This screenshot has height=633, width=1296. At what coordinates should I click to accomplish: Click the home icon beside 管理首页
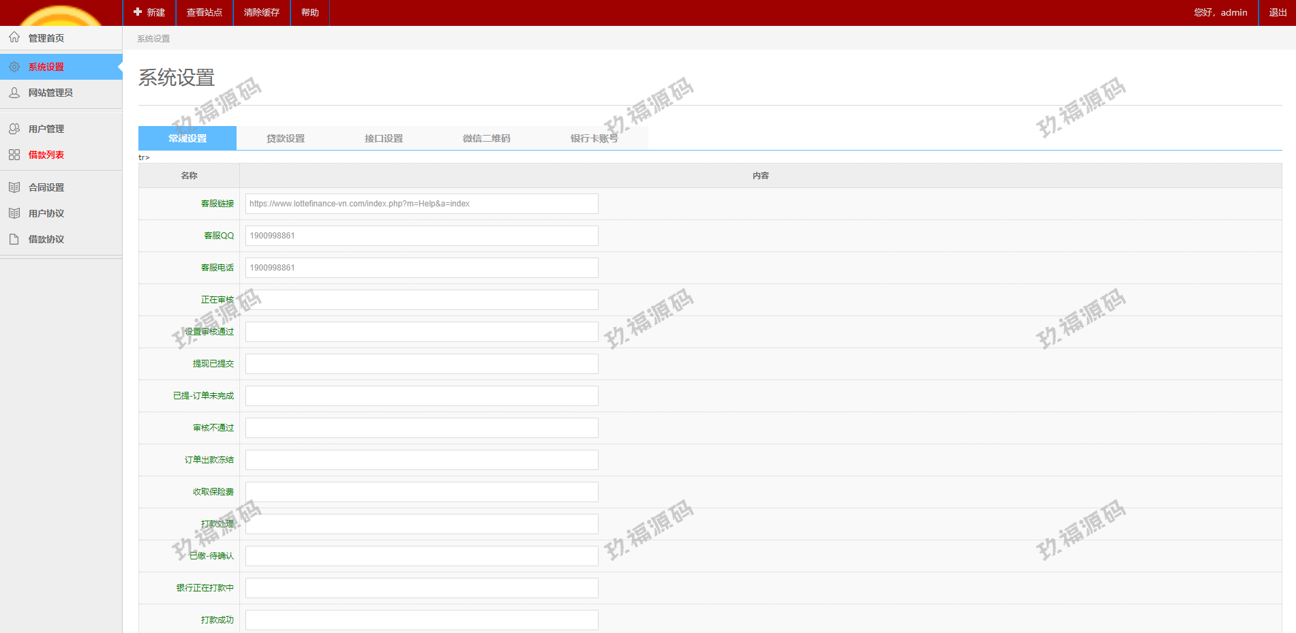pos(14,37)
